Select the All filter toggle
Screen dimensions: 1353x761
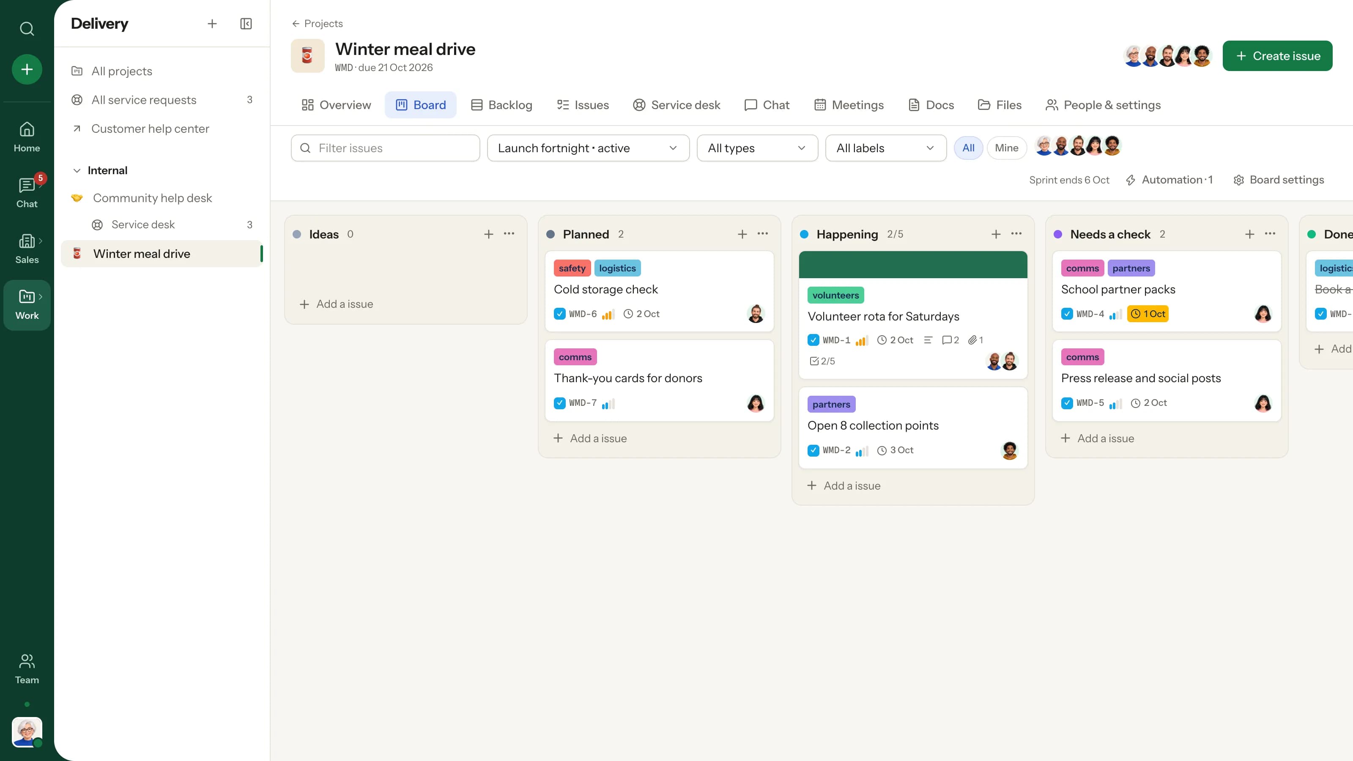(968, 148)
